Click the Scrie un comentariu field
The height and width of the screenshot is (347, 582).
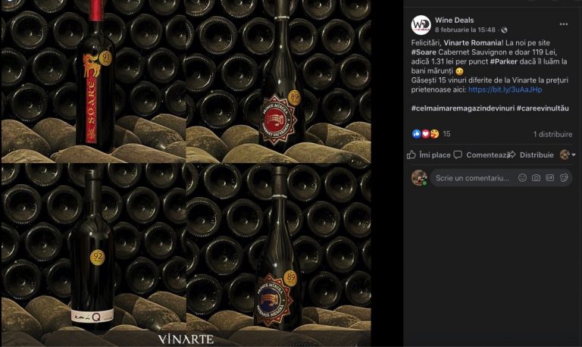(473, 178)
